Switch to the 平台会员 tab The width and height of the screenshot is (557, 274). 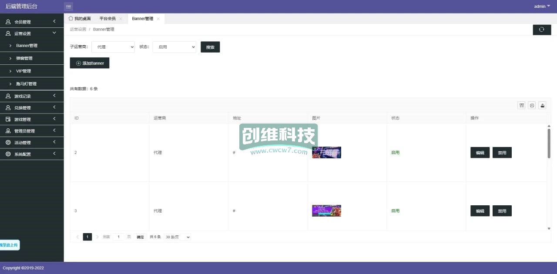pos(107,19)
